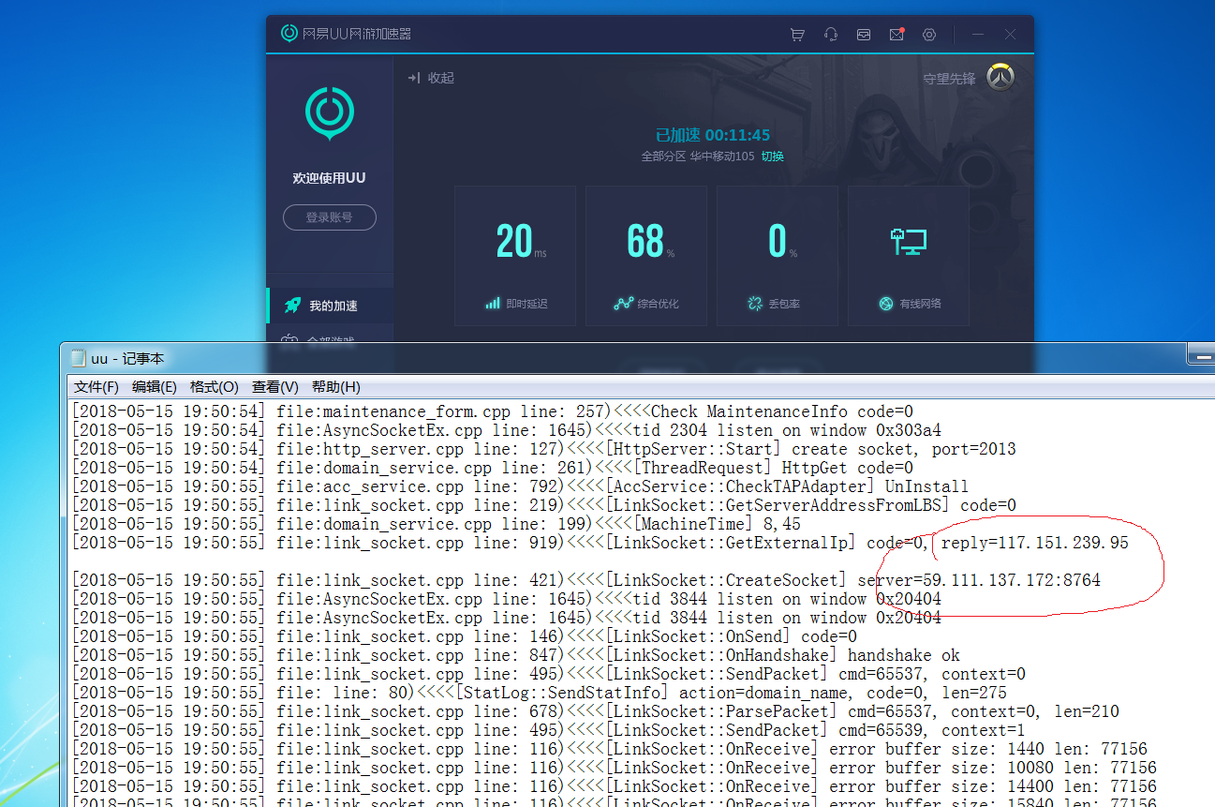This screenshot has height=807, width=1215.
Task: Open the 文件(F) menu in Notepad
Action: pos(96,387)
